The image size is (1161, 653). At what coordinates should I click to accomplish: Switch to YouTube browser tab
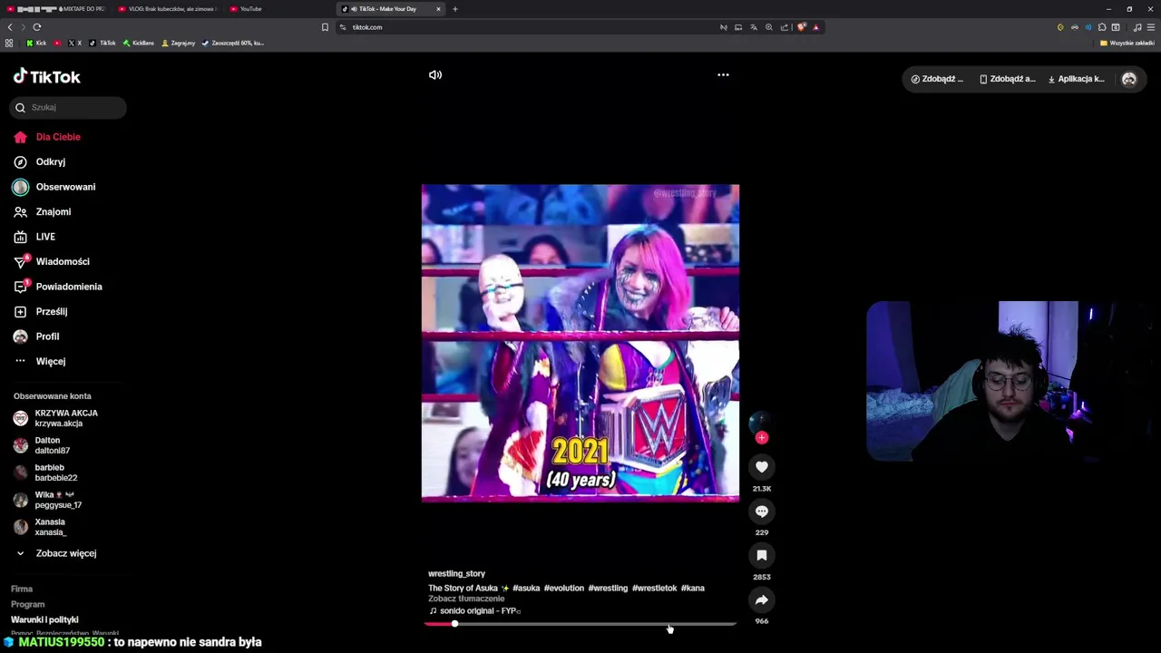[278, 9]
